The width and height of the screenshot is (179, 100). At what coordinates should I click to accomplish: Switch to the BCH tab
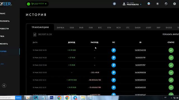pyautogui.click(x=119, y=28)
